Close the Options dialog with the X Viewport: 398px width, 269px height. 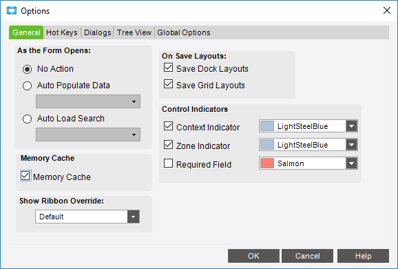pos(387,10)
